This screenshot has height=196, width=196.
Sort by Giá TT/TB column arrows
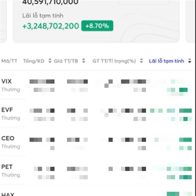(x=84, y=61)
